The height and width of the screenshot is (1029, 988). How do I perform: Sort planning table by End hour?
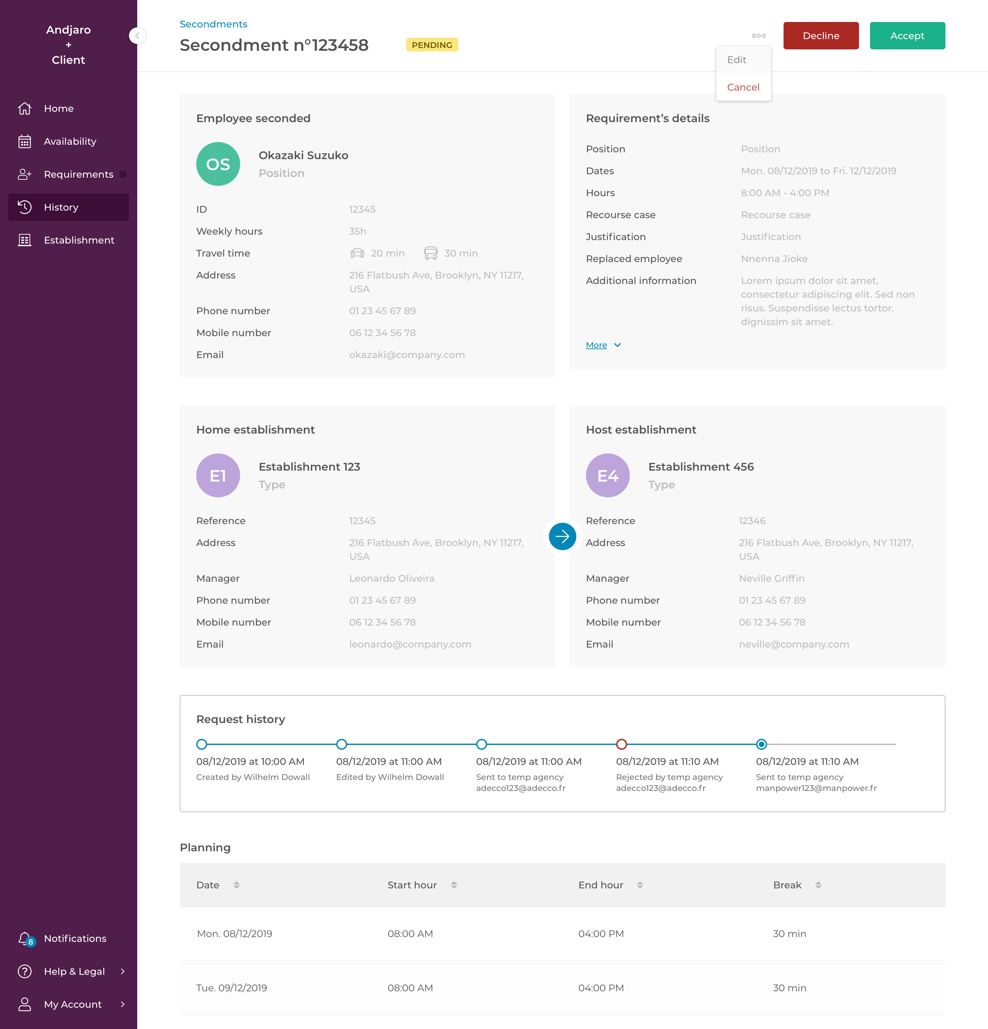pyautogui.click(x=640, y=885)
